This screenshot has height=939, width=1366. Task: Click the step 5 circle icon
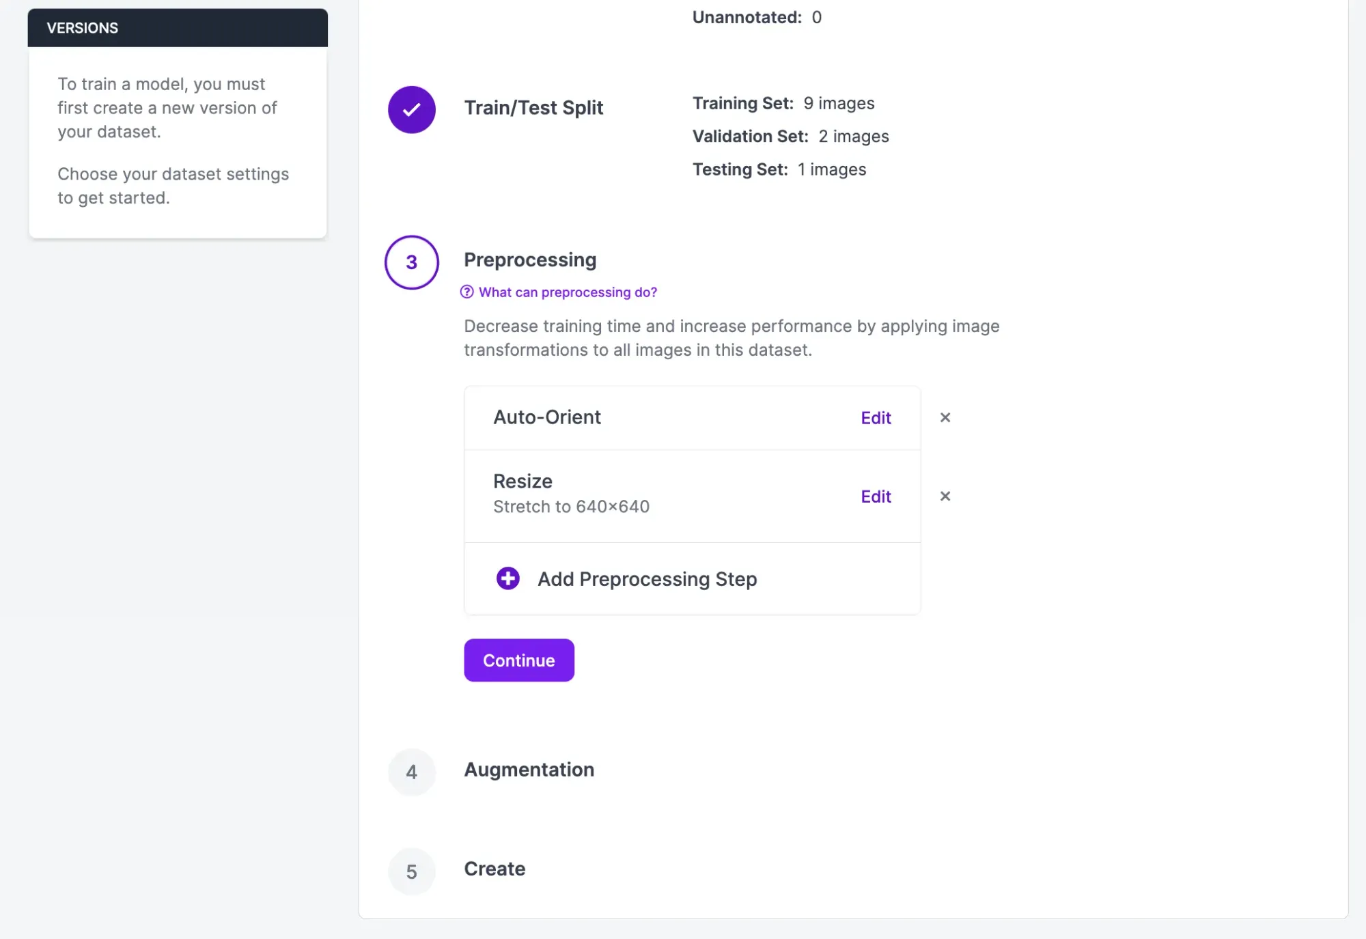tap(411, 871)
